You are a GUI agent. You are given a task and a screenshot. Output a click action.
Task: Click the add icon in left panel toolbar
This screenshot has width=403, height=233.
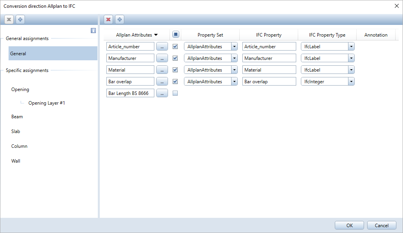click(x=20, y=19)
